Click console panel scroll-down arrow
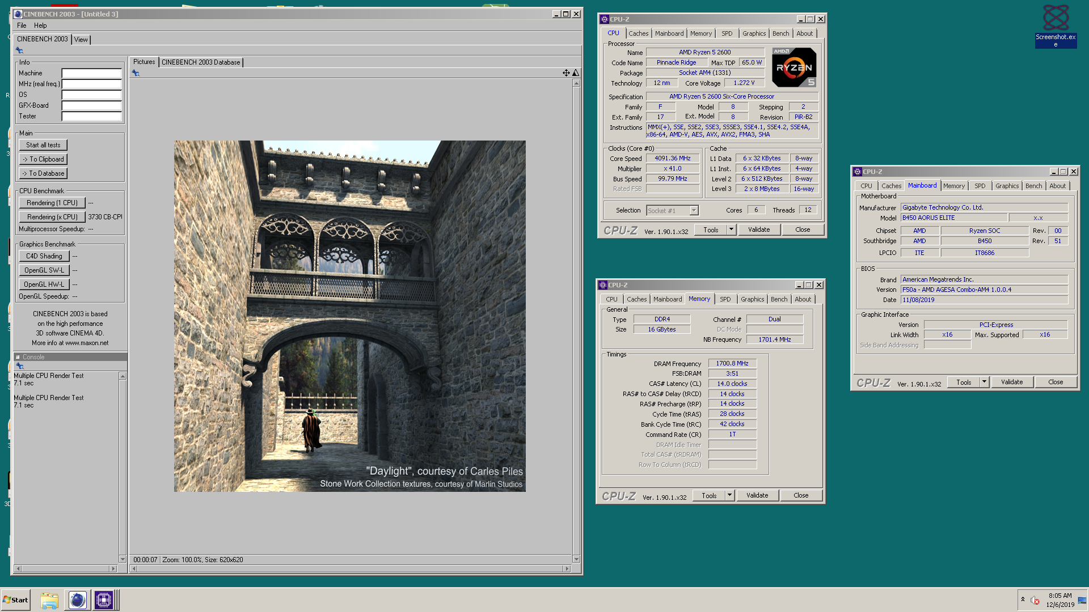Screen dimensions: 1089x612 [123, 559]
